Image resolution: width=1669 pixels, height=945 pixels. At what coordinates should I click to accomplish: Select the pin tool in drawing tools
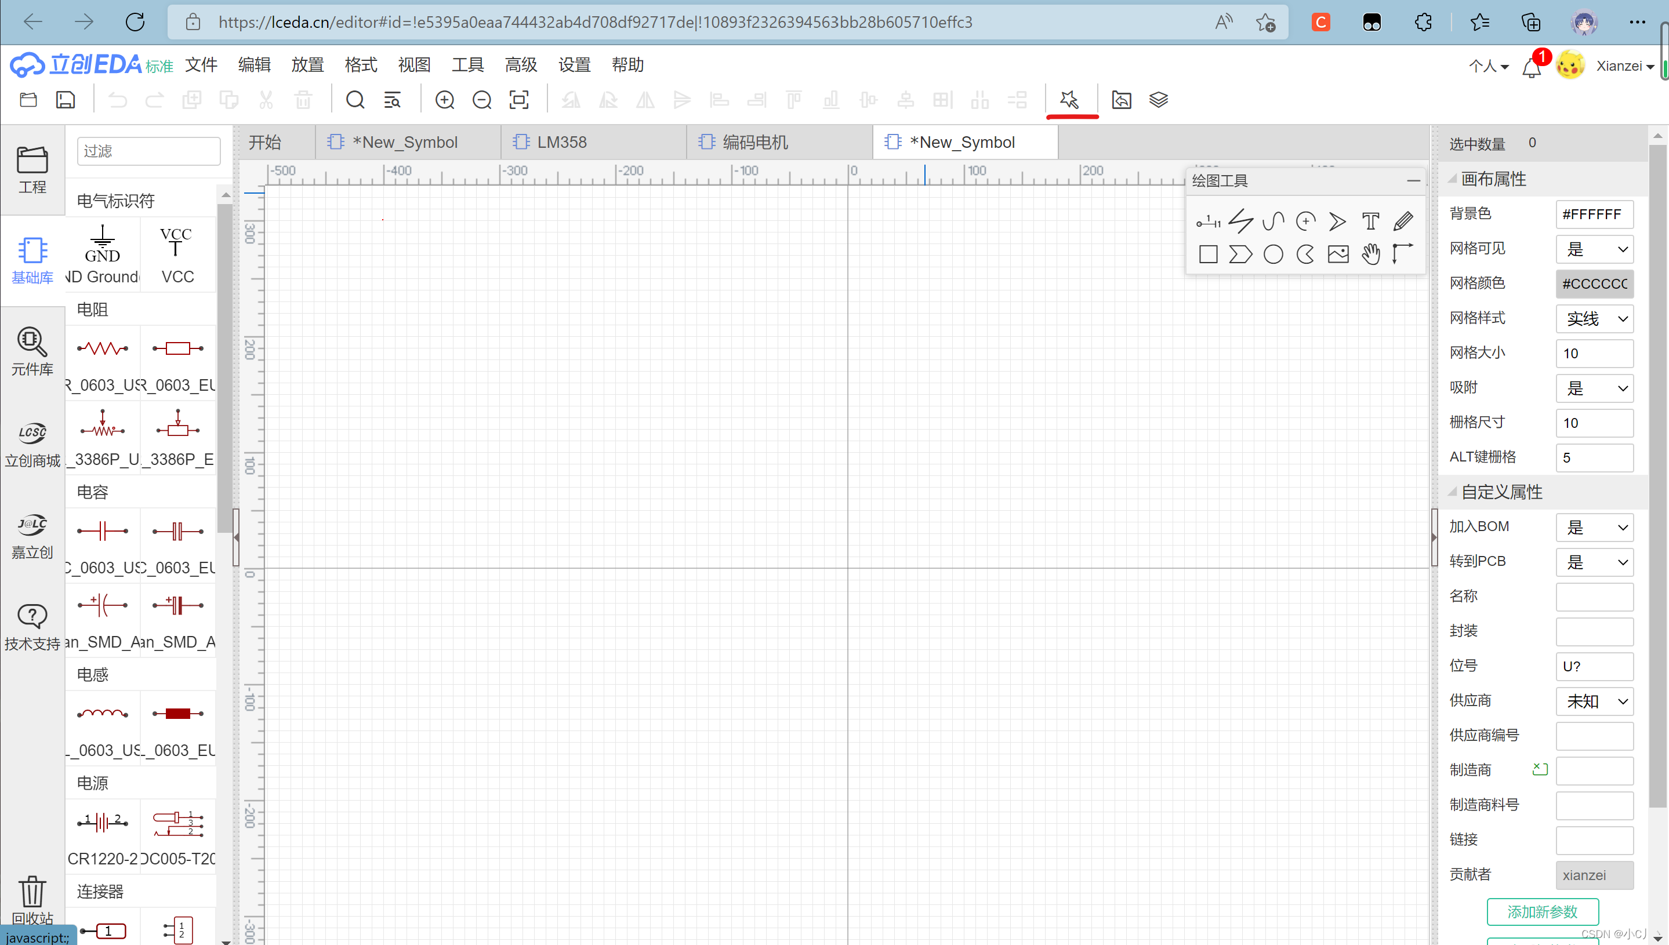pyautogui.click(x=1208, y=222)
